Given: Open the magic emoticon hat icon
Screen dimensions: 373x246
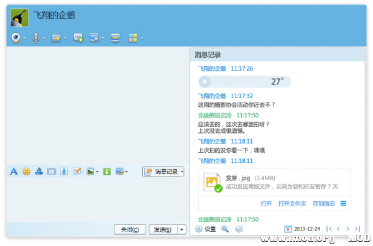Looking at the screenshot, I should pos(39,171).
